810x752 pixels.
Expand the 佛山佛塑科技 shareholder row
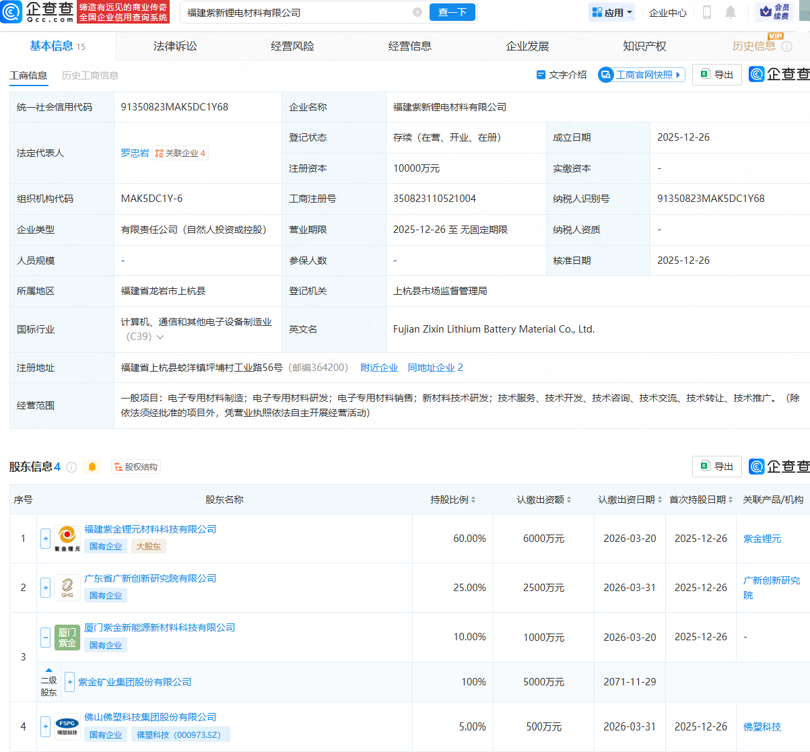point(45,726)
